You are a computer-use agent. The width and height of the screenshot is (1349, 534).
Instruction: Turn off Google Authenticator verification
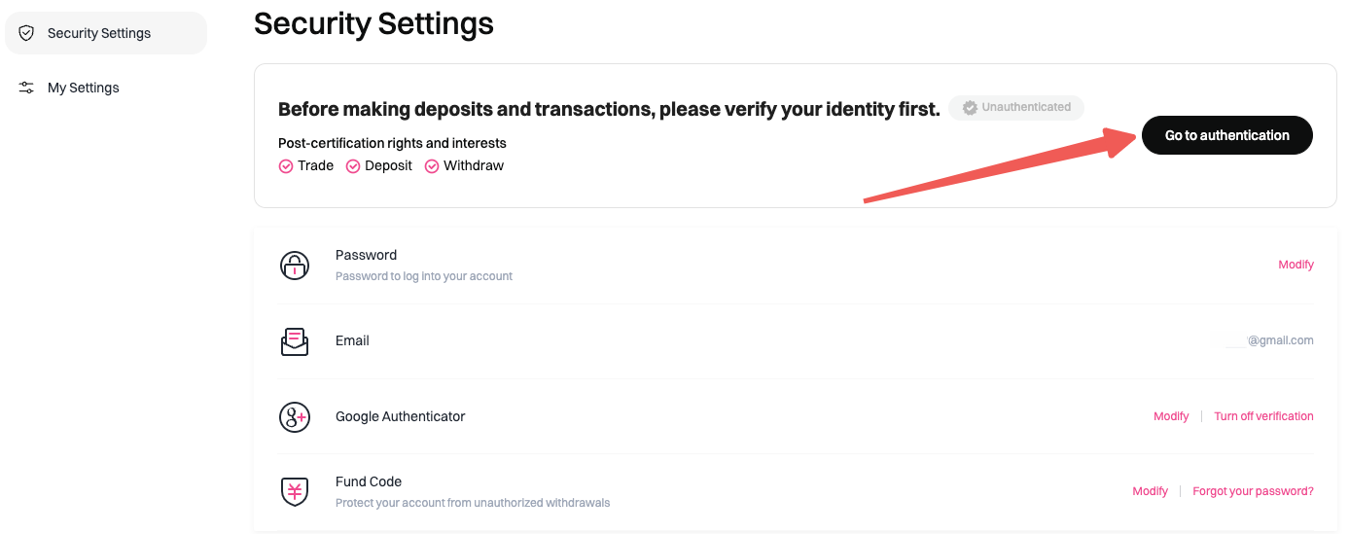click(x=1263, y=416)
